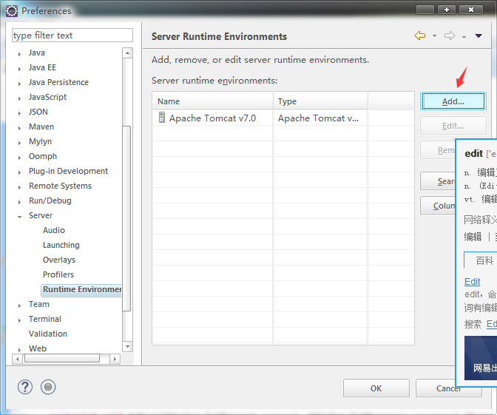Select the Java Persistence label
Image resolution: width=497 pixels, height=415 pixels.
[x=58, y=82]
